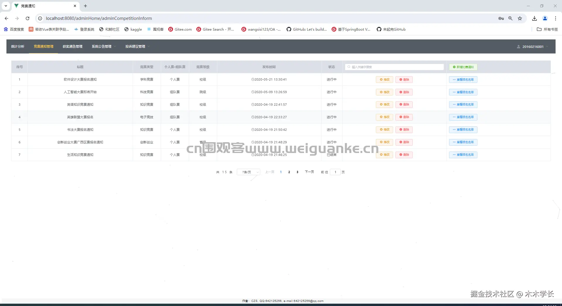The width and height of the screenshot is (562, 306).
Task: Open the 所有书签 bookmarks folder
Action: pos(547,29)
